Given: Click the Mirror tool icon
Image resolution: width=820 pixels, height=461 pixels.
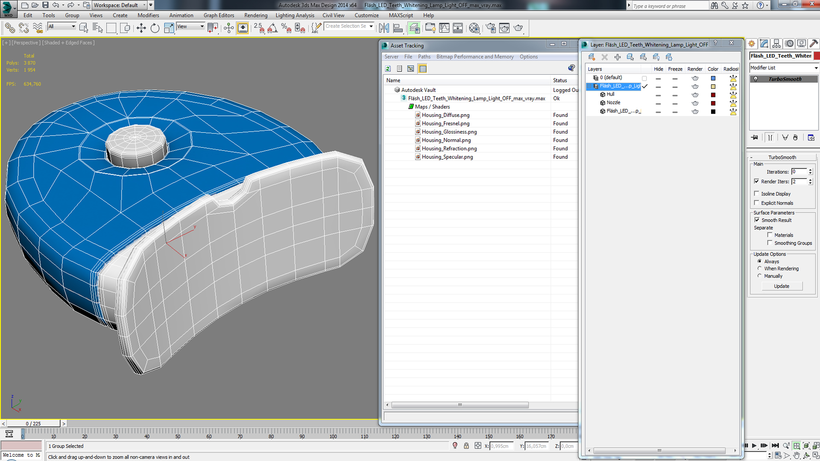Looking at the screenshot, I should click(x=384, y=28).
